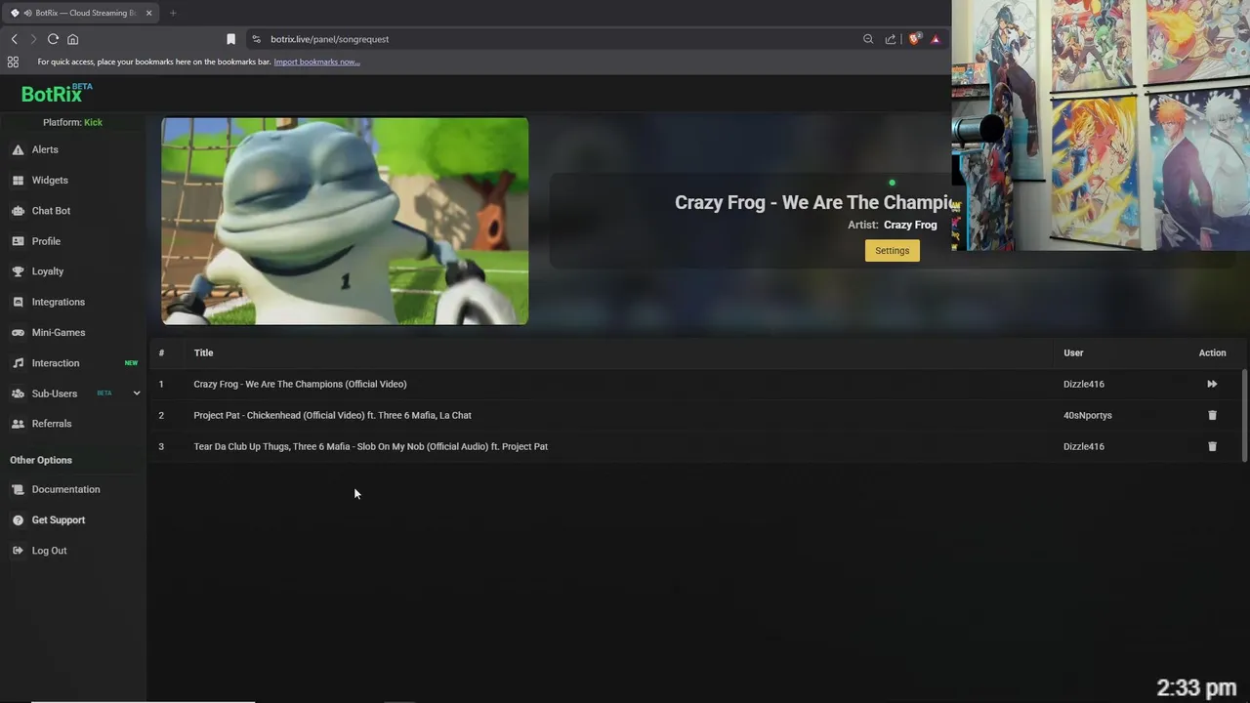Click the share icon in address bar
This screenshot has width=1250, height=703.
click(891, 39)
